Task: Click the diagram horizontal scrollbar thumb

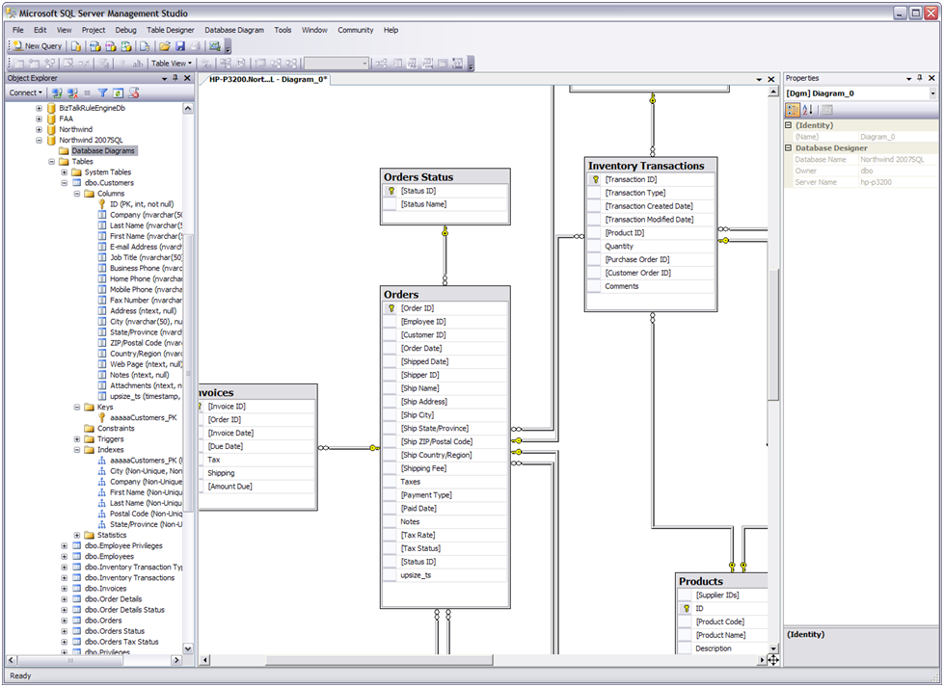Action: [x=379, y=660]
